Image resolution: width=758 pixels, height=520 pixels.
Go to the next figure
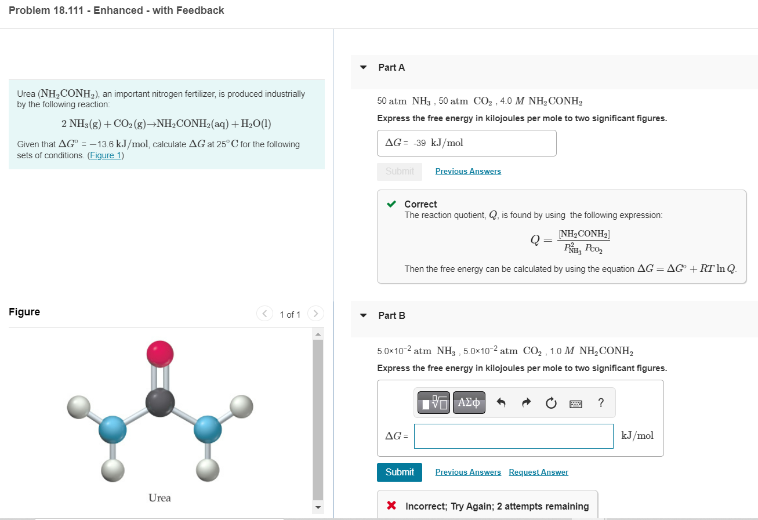pyautogui.click(x=315, y=314)
